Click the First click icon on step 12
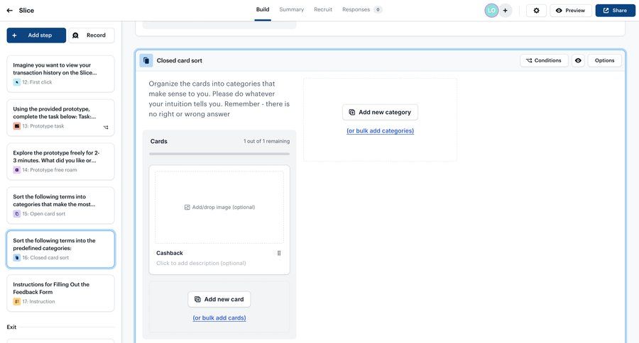639x343 pixels. click(x=17, y=82)
